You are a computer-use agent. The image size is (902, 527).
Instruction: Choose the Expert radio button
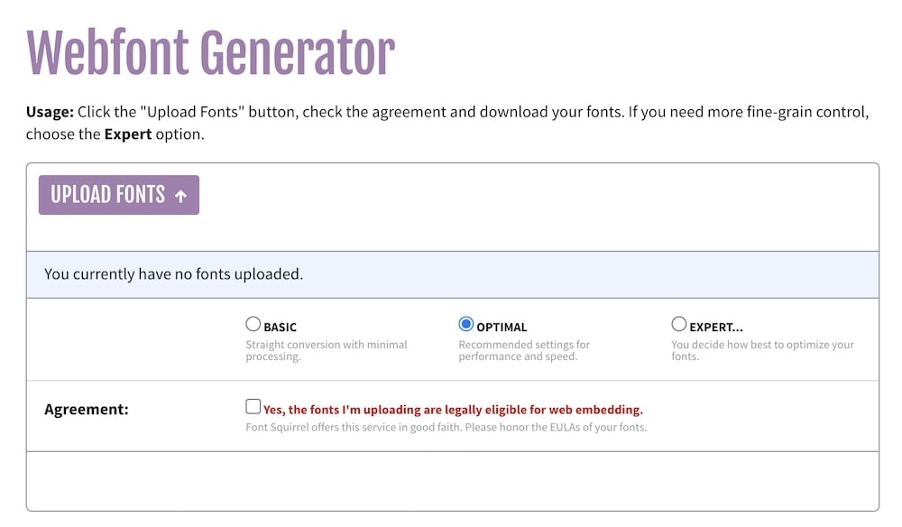pos(679,325)
